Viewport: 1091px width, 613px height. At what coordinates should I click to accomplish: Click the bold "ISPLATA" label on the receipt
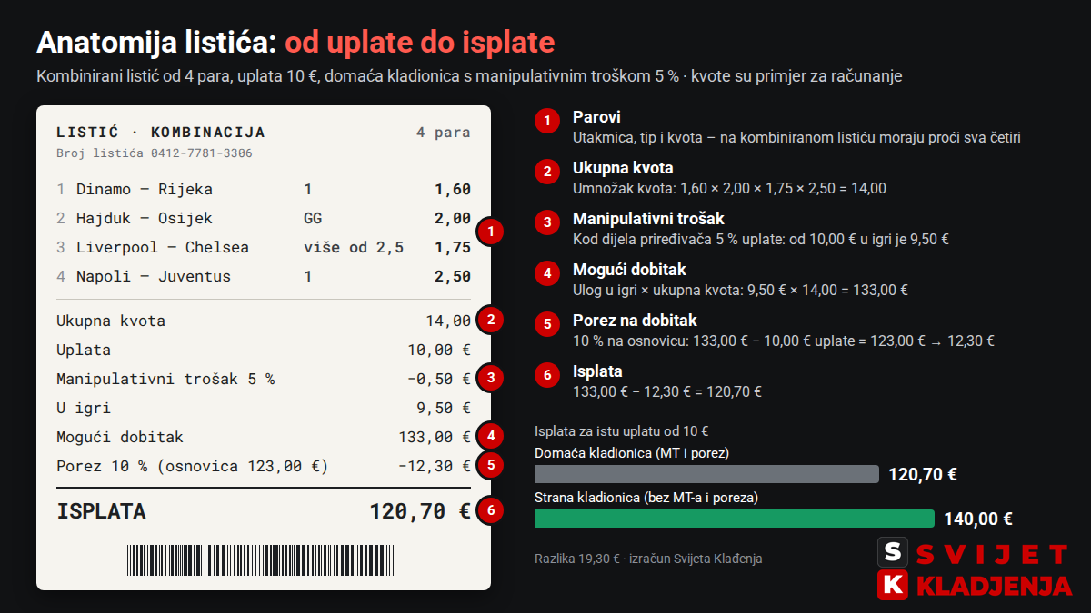(101, 511)
